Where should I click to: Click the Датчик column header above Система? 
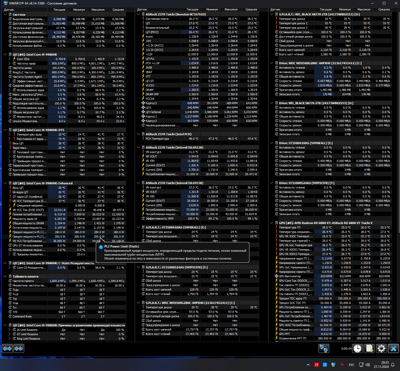[25, 10]
